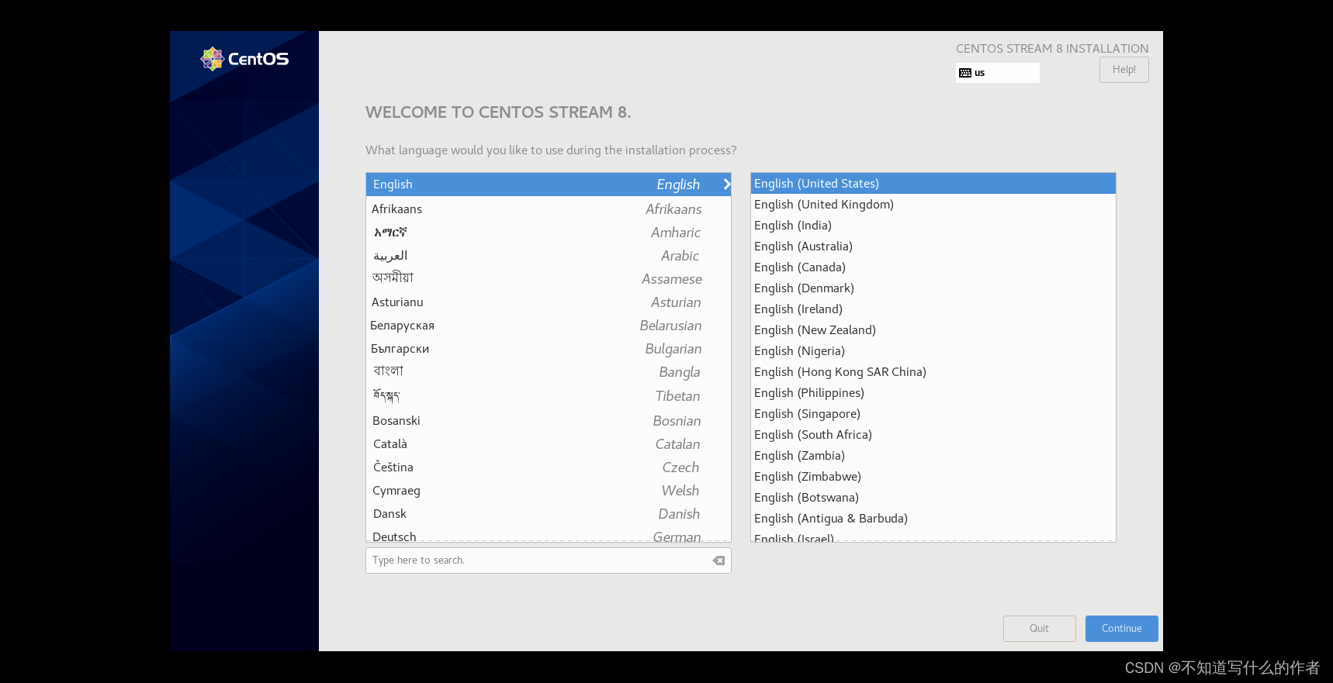This screenshot has height=683, width=1333.
Task: Select Deutsch in the language list
Action: (549, 535)
